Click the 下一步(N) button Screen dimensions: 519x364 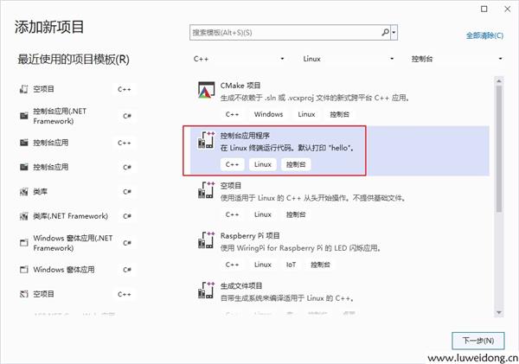(477, 340)
